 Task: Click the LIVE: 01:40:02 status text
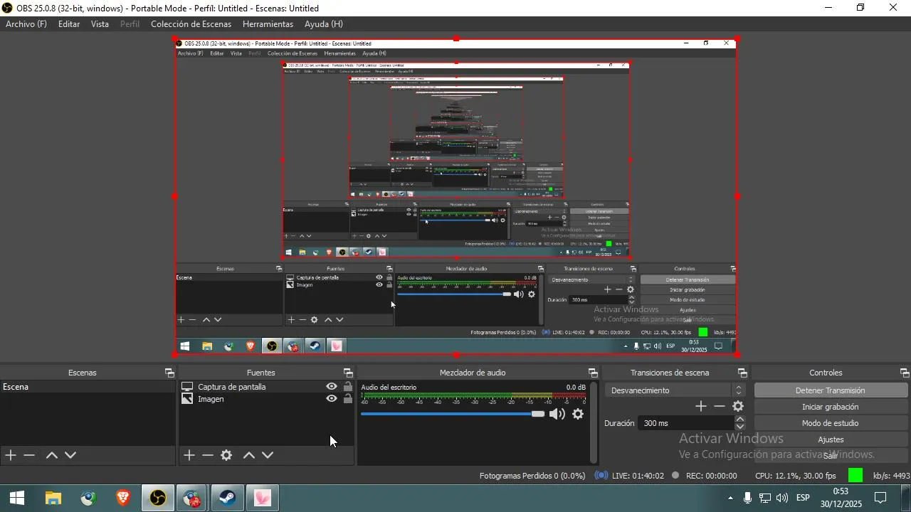638,476
